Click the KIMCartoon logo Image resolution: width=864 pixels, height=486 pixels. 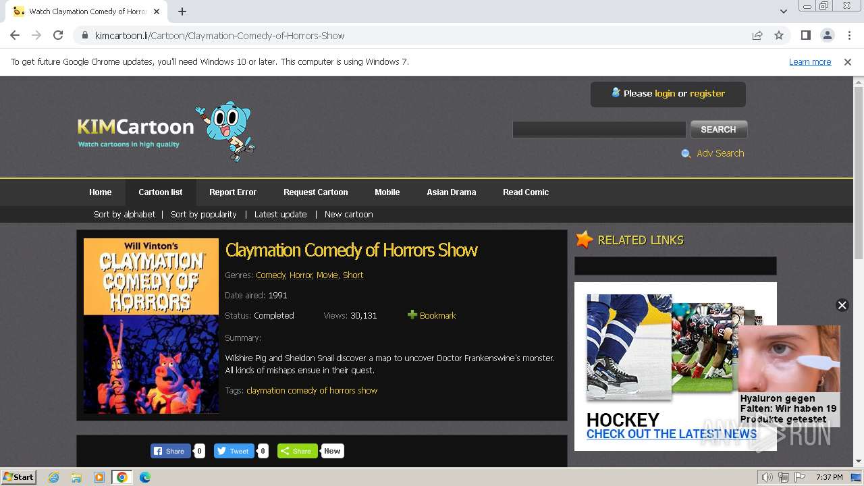136,131
